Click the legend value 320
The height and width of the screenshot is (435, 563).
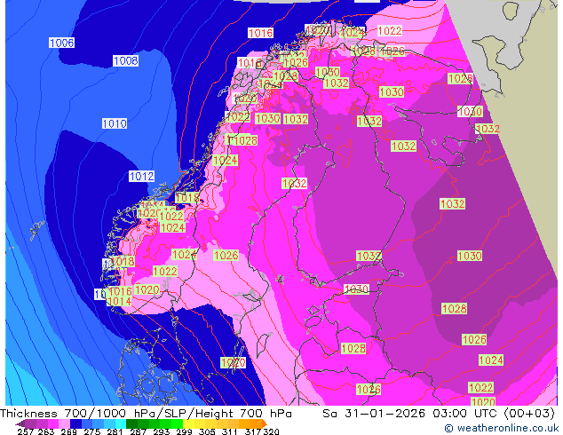tap(271, 431)
